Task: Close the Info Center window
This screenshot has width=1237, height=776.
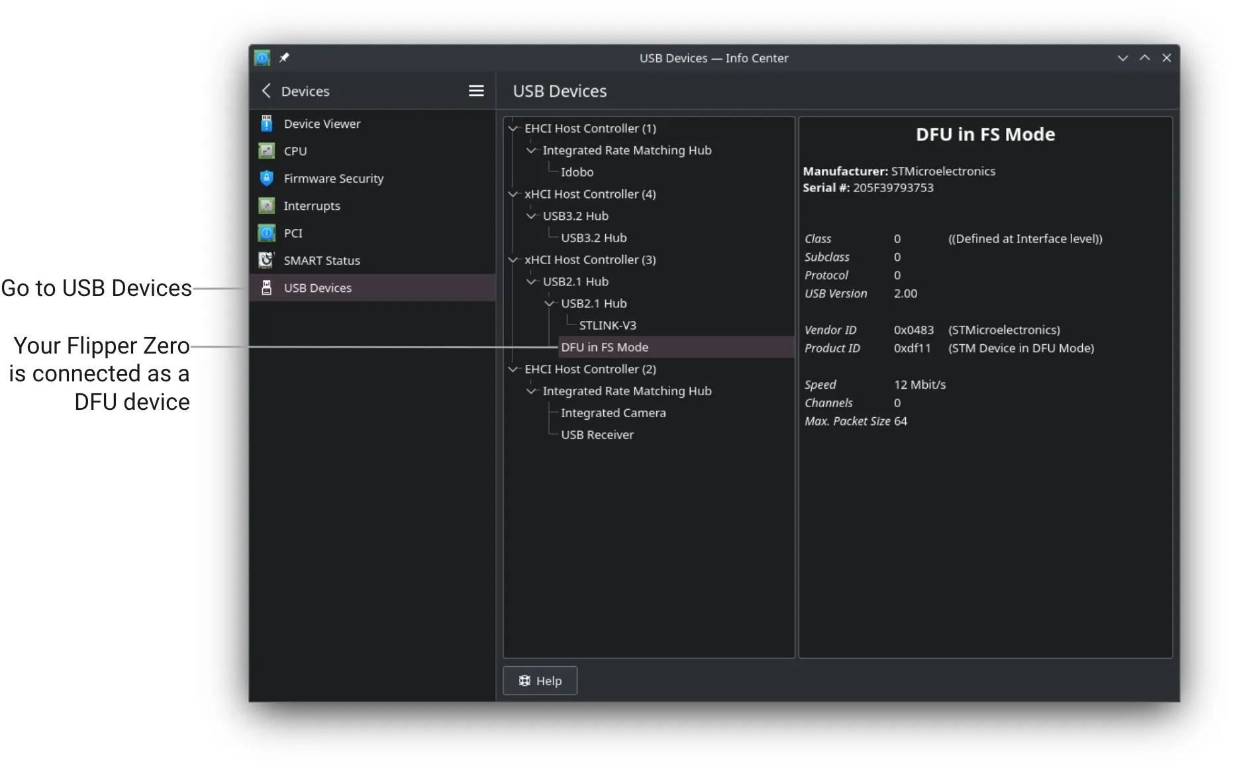Action: 1166,58
